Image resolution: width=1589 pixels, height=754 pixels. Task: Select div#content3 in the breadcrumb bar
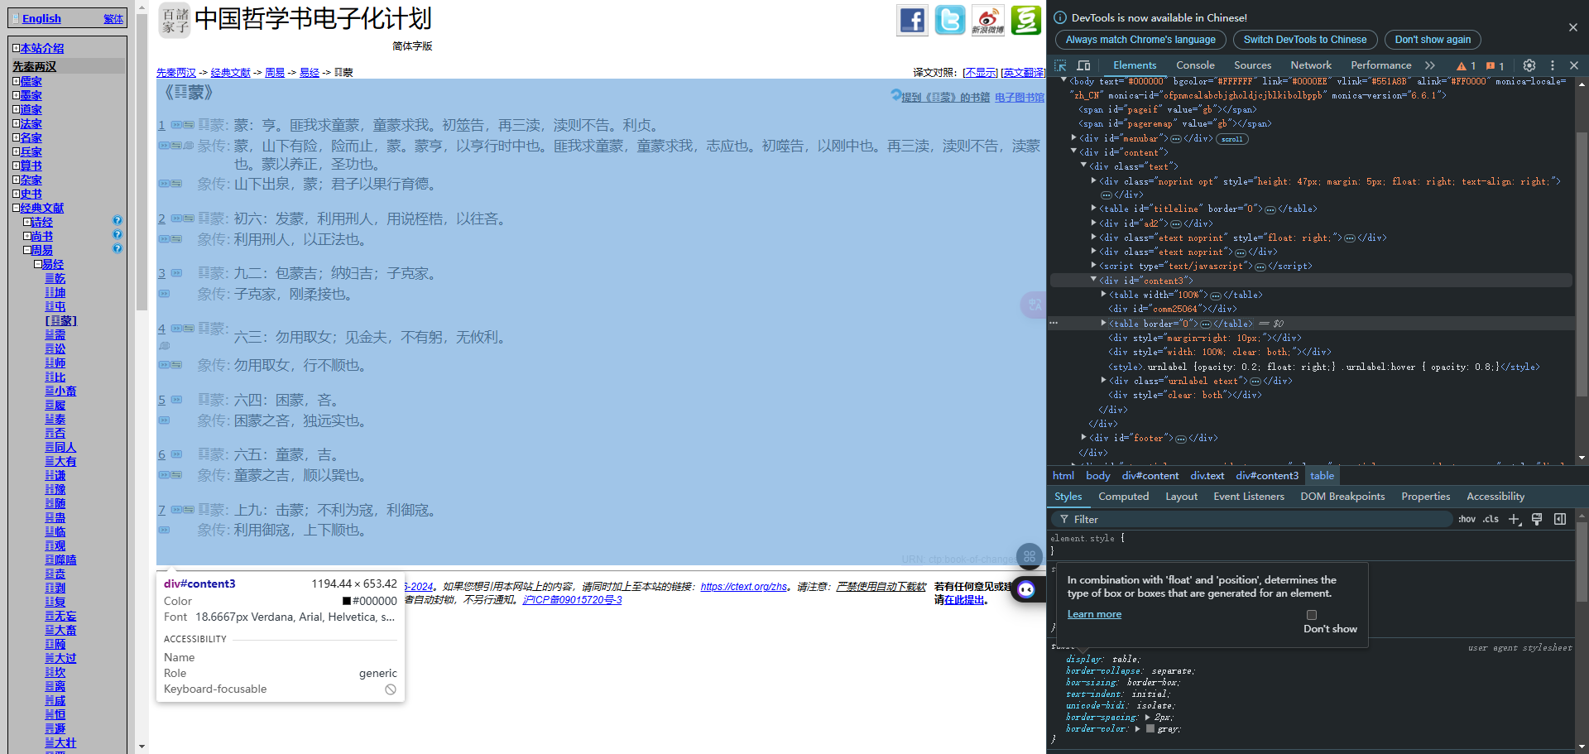click(x=1267, y=476)
